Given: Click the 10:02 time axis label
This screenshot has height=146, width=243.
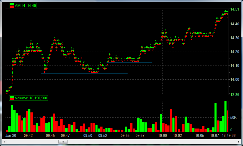Looking at the screenshot, I should click(x=177, y=135).
